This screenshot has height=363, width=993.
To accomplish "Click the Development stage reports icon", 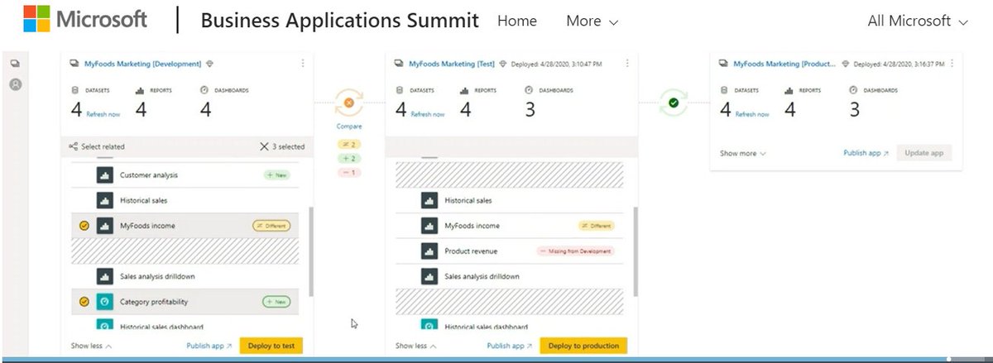I will point(140,90).
